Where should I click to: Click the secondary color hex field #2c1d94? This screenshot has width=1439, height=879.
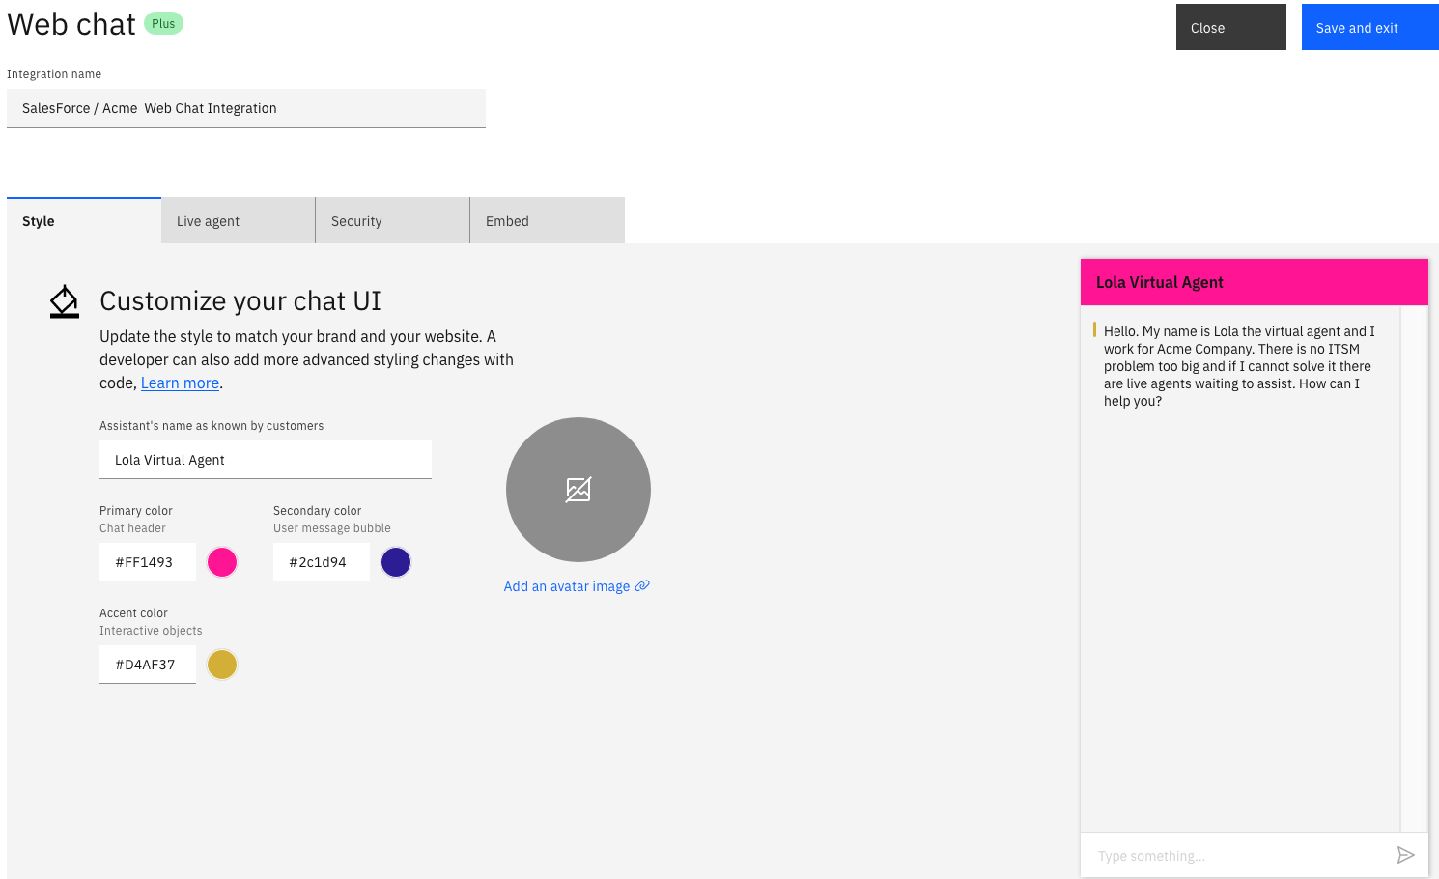pos(322,562)
